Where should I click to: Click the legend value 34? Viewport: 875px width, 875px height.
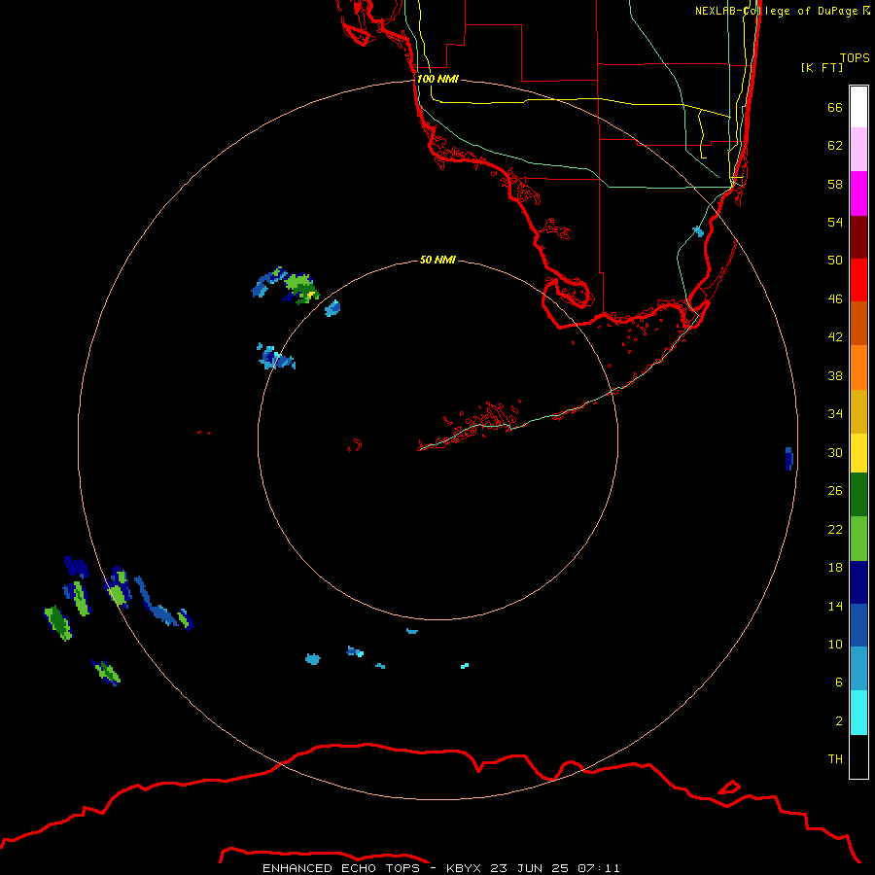tap(835, 413)
